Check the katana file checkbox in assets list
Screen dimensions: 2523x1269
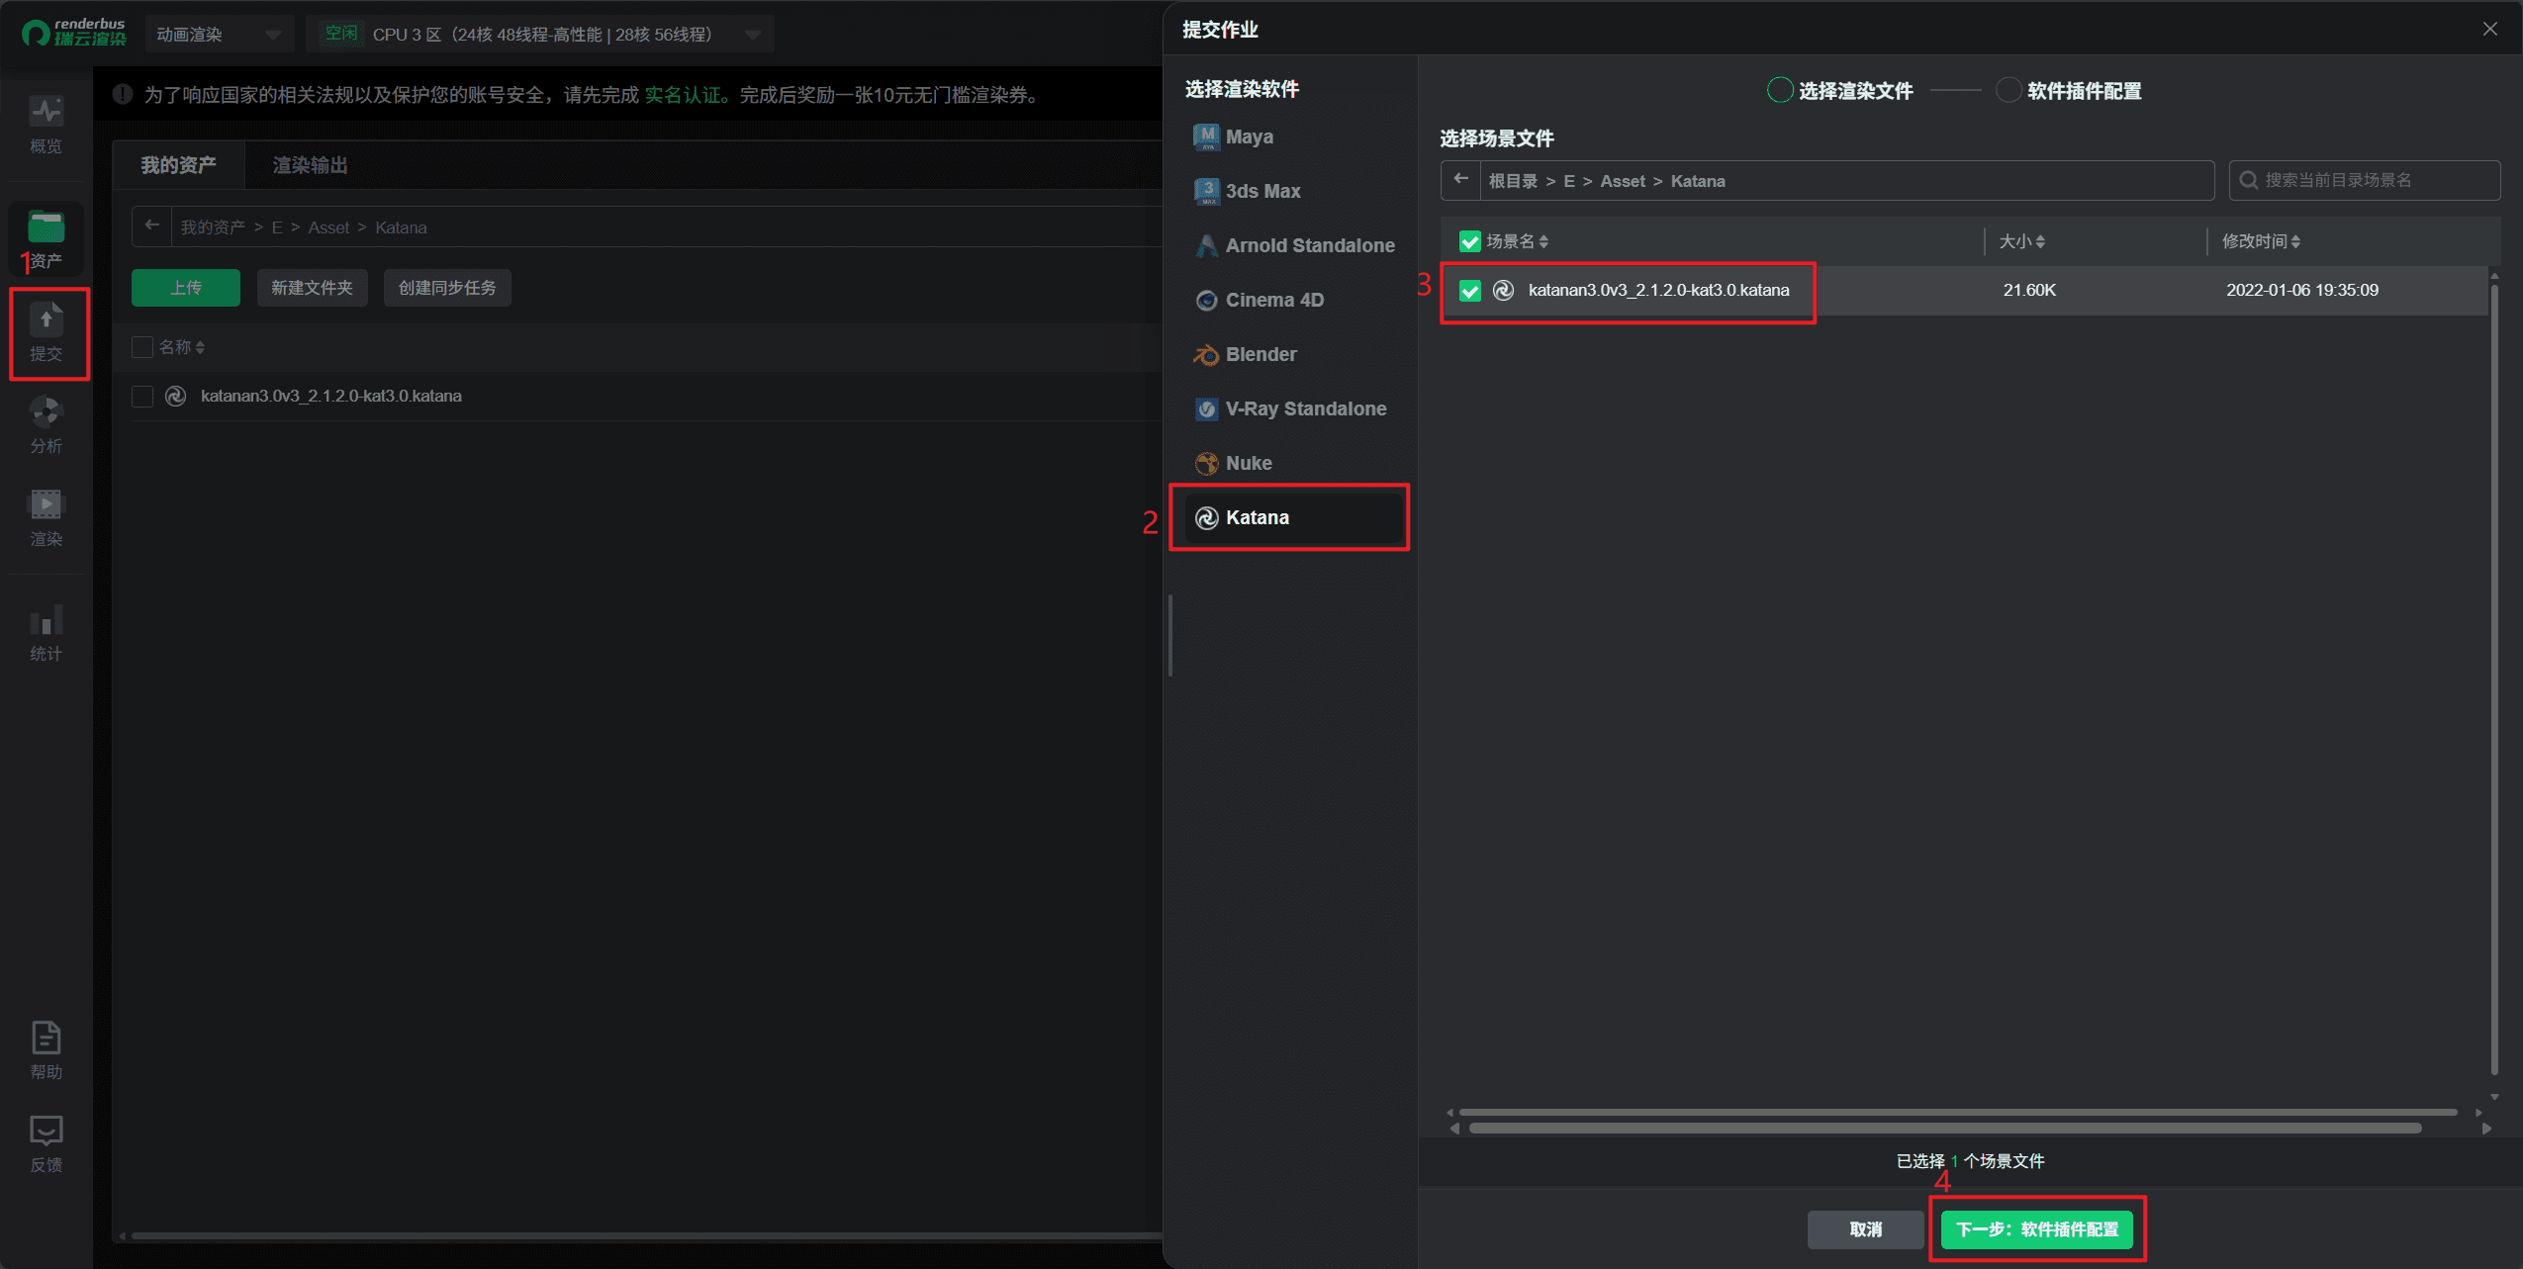tap(142, 396)
